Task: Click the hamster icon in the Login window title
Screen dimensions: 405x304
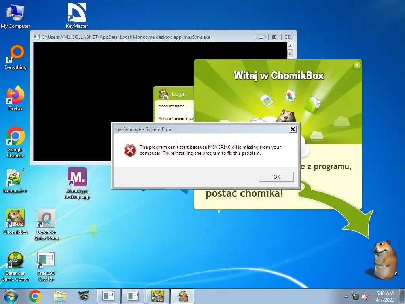Action: 163,94
